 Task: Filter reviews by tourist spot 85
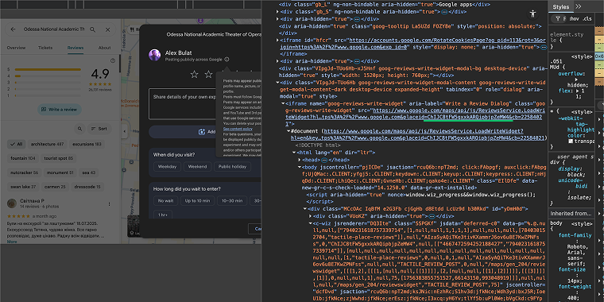point(59,158)
